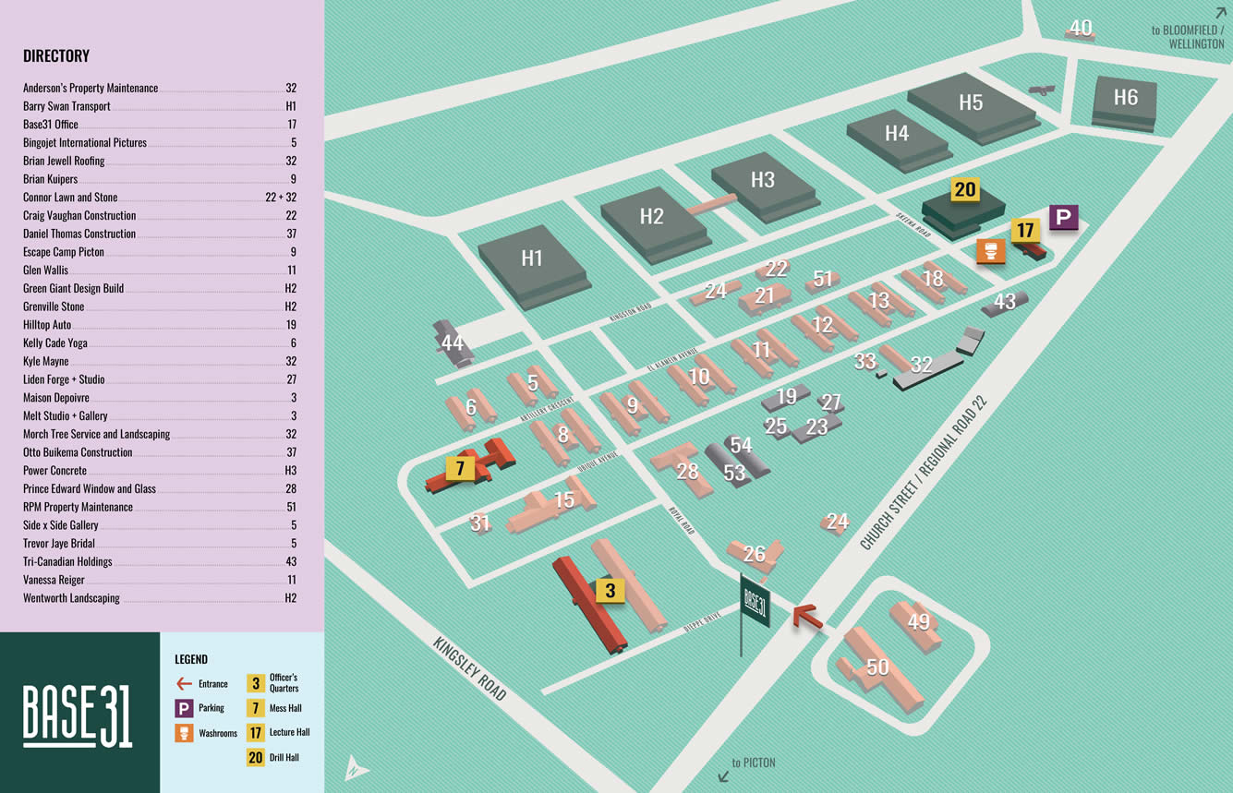Viewport: 1233px width, 793px height.
Task: Click the Entrance arrow in the legend
Action: pos(184,684)
